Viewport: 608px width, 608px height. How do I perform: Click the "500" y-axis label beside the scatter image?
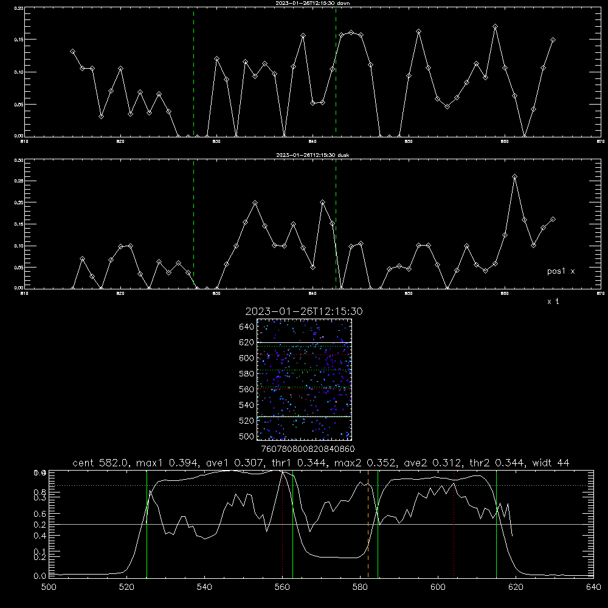pyautogui.click(x=246, y=437)
